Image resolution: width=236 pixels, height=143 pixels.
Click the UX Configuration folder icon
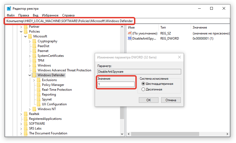(38, 104)
